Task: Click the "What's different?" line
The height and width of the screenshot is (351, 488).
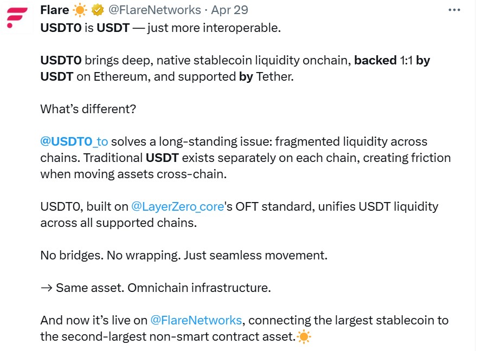Action: tap(88, 109)
